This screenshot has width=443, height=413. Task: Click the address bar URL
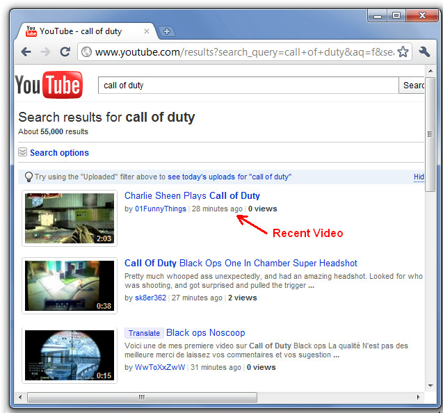tap(244, 52)
